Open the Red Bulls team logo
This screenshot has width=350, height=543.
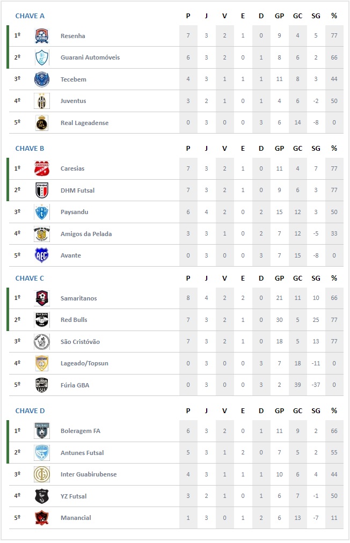[42, 320]
